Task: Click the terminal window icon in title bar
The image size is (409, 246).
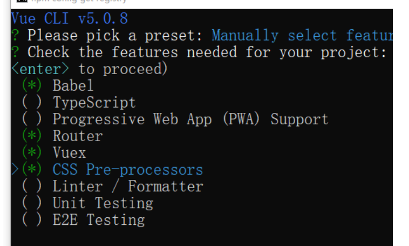Action: click(x=22, y=1)
